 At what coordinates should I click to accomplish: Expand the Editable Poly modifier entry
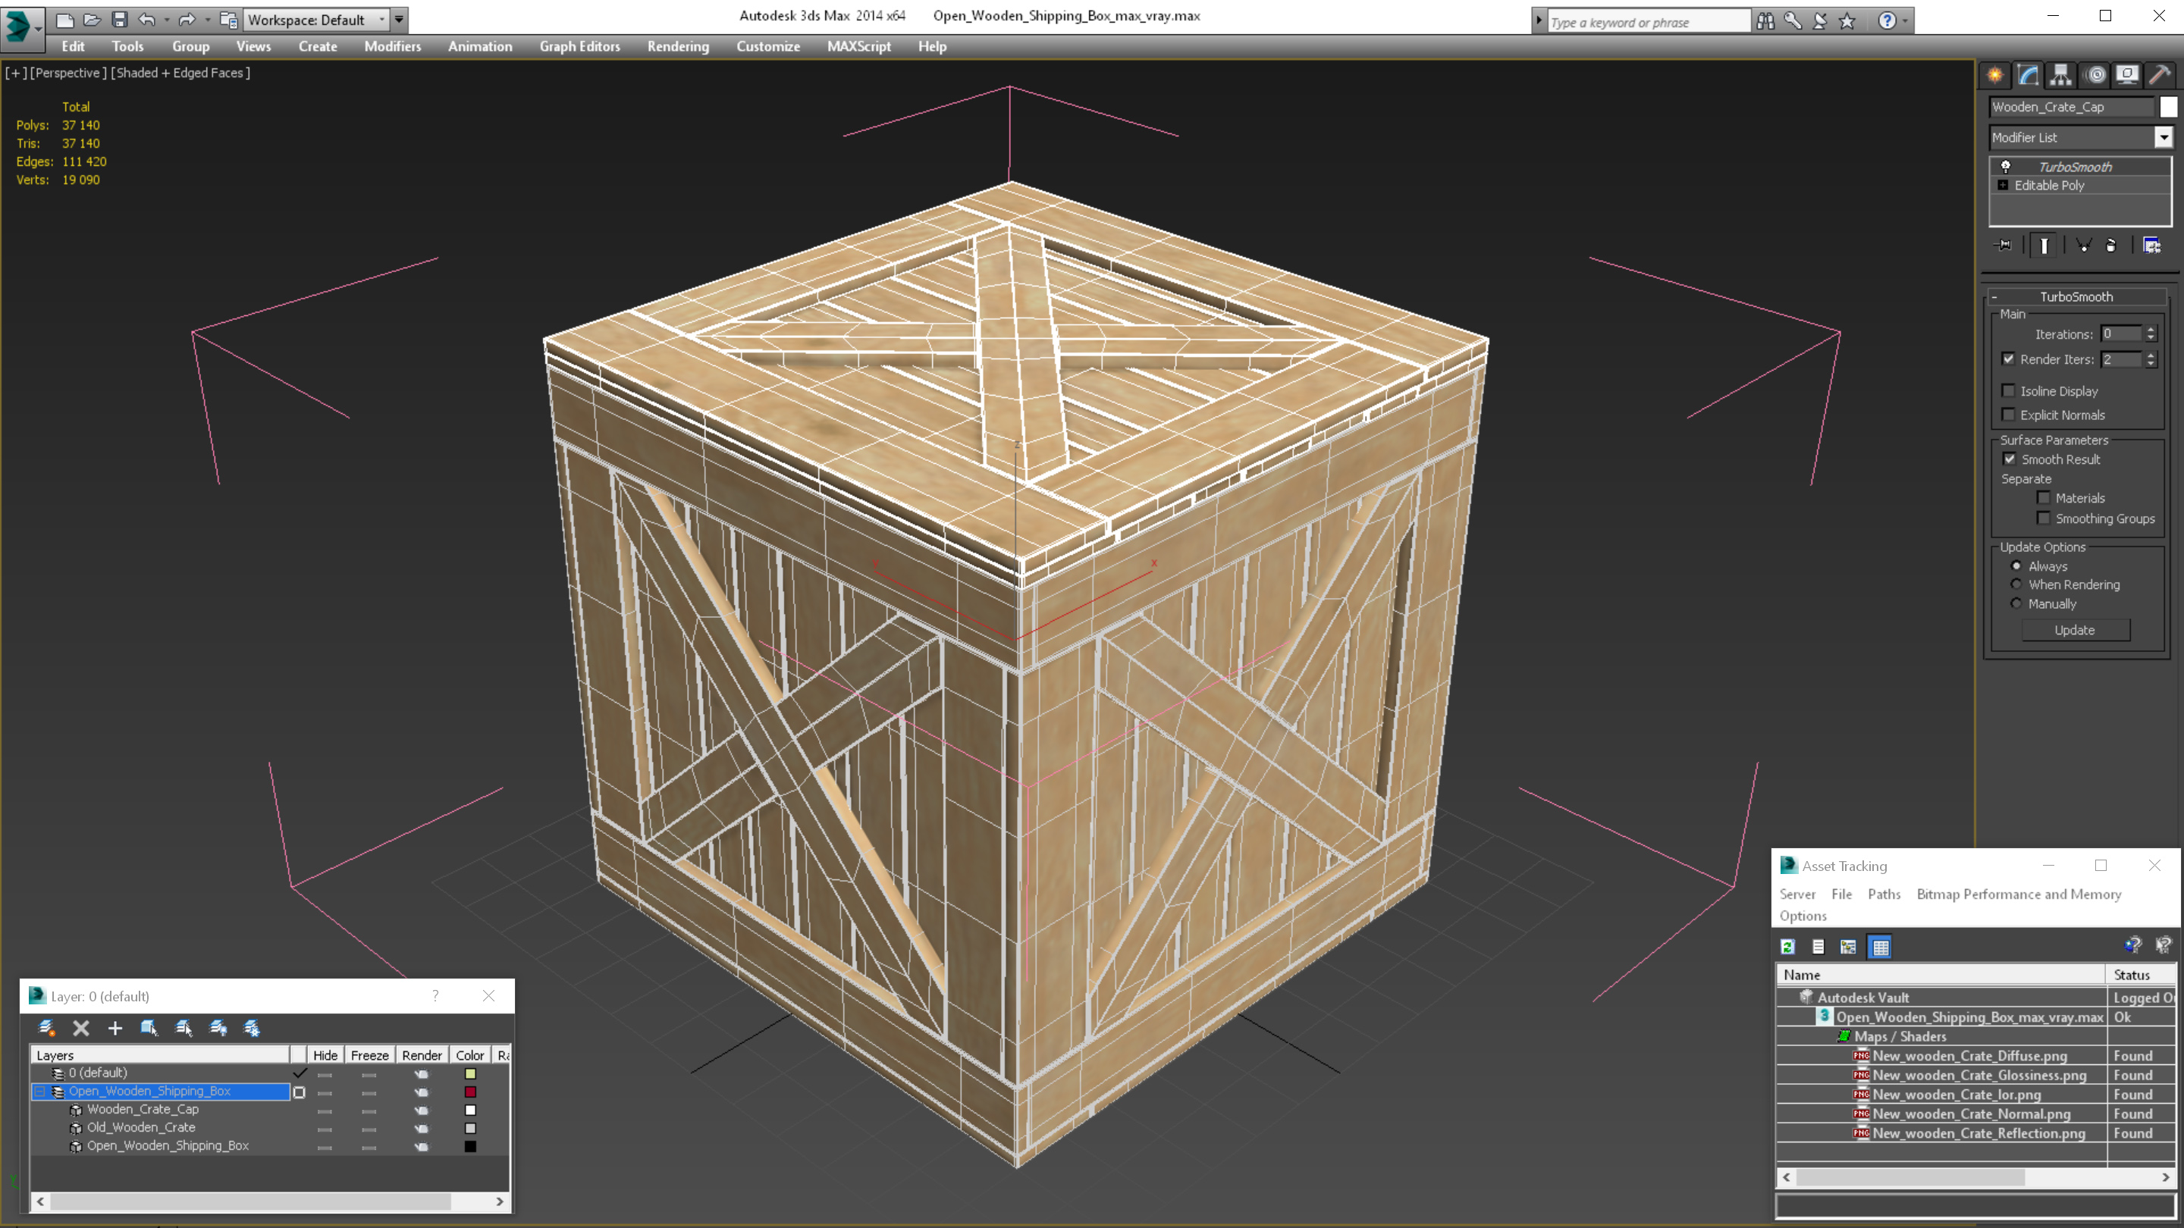[x=2003, y=185]
